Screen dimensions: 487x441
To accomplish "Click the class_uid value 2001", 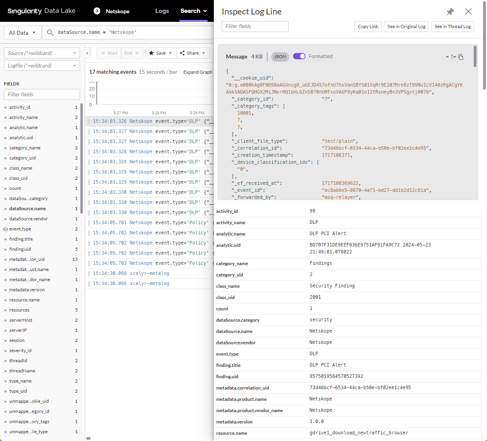I will pyautogui.click(x=315, y=297).
